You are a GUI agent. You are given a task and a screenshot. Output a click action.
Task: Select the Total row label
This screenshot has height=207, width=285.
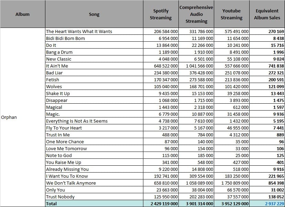(94, 204)
